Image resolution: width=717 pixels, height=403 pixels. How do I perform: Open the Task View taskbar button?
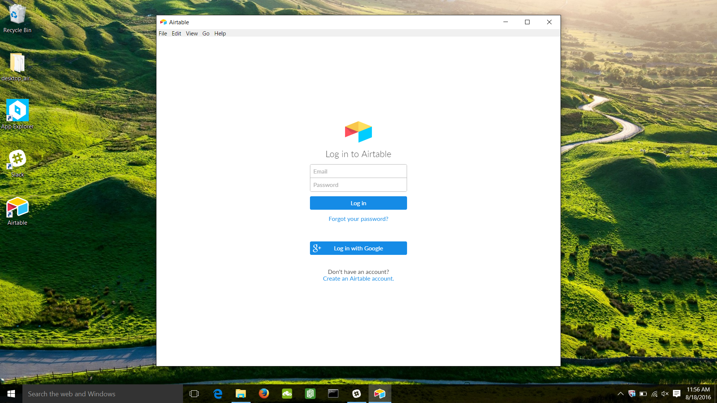(194, 394)
